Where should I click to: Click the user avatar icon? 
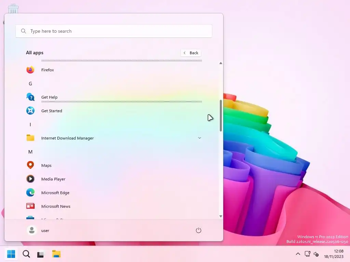click(x=32, y=230)
